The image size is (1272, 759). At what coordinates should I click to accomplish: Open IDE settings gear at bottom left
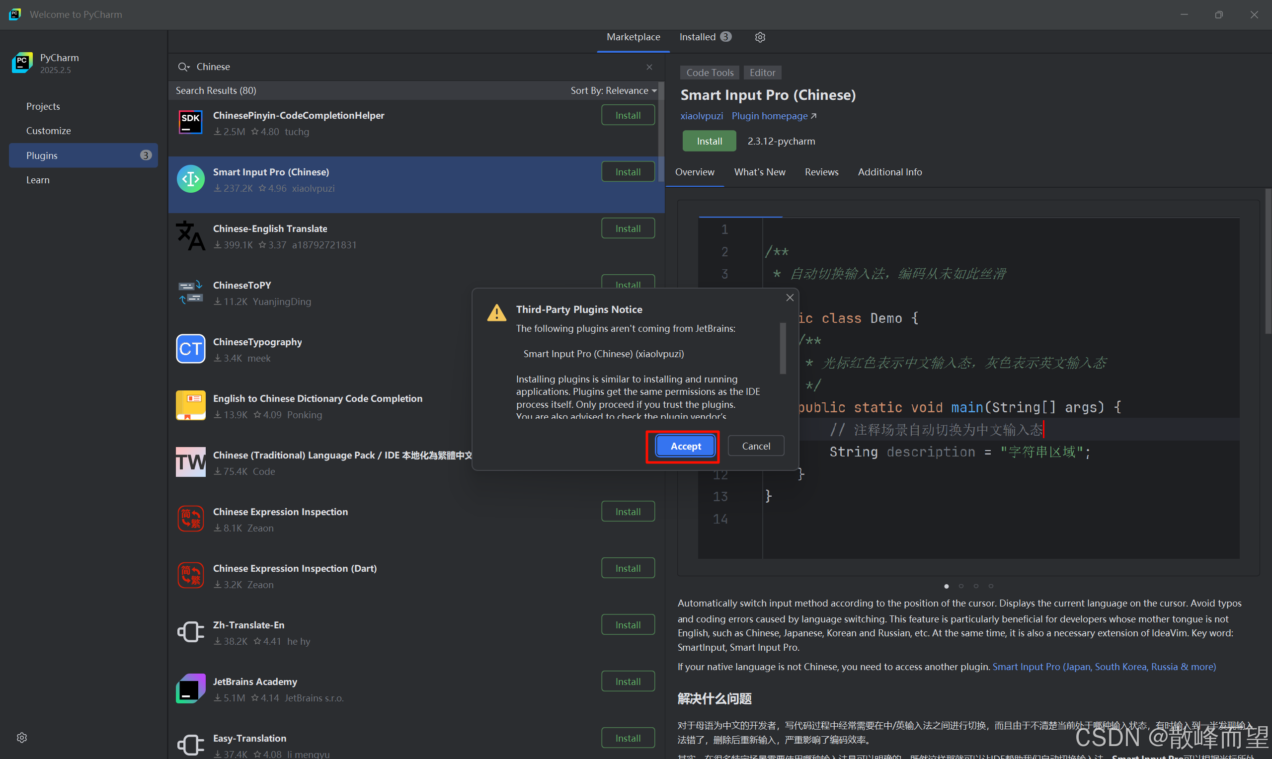point(21,737)
